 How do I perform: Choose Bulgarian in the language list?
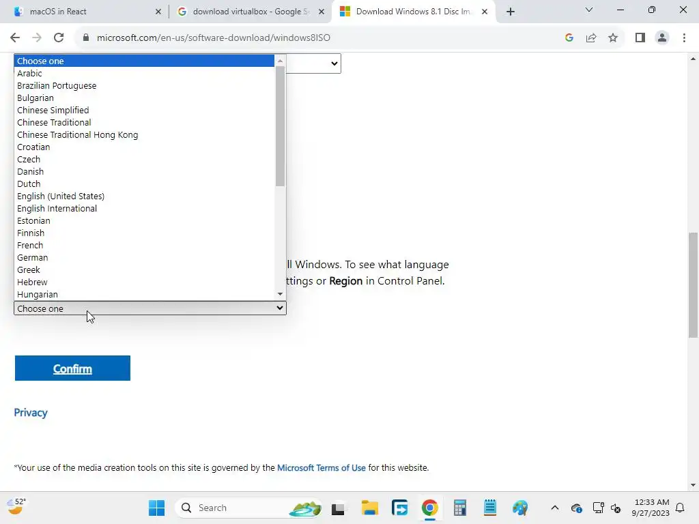(x=144, y=98)
